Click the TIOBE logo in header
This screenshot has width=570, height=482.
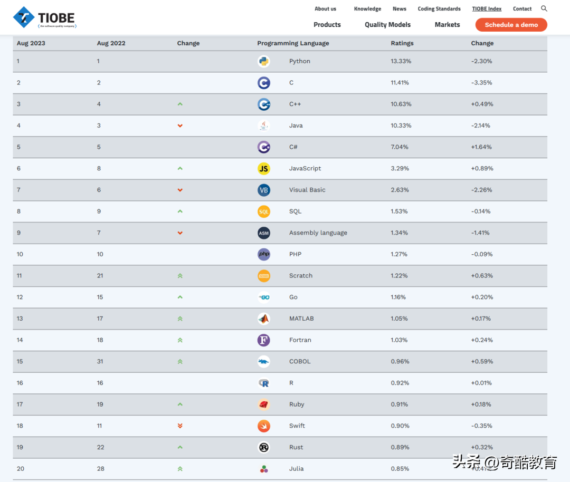45,17
